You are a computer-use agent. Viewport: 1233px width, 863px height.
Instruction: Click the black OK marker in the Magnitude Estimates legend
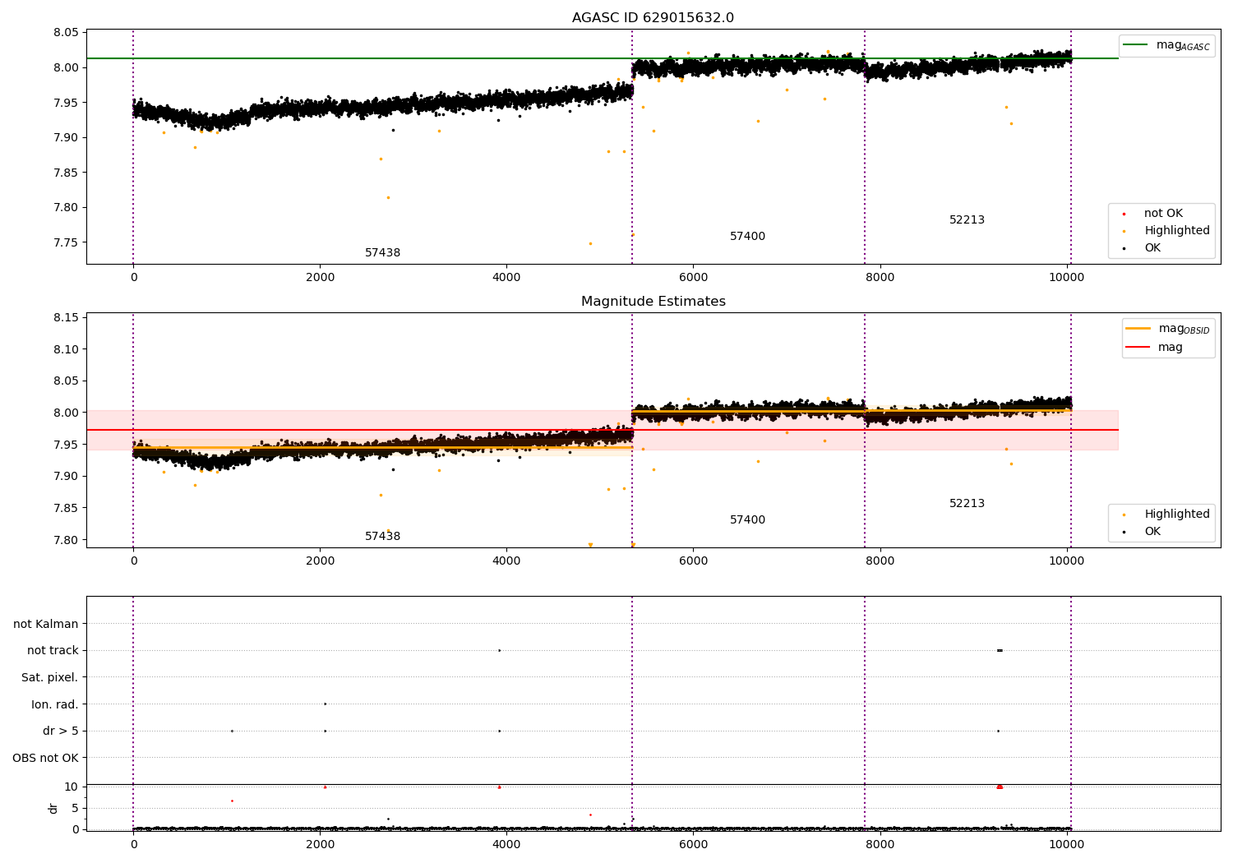pos(1124,532)
